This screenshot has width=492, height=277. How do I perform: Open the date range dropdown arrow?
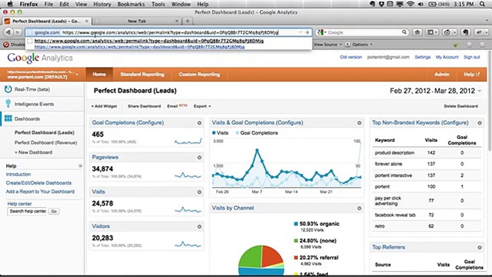point(479,92)
